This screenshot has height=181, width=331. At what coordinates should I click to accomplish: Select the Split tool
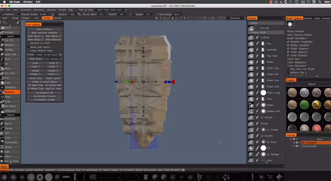[x=10, y=152]
